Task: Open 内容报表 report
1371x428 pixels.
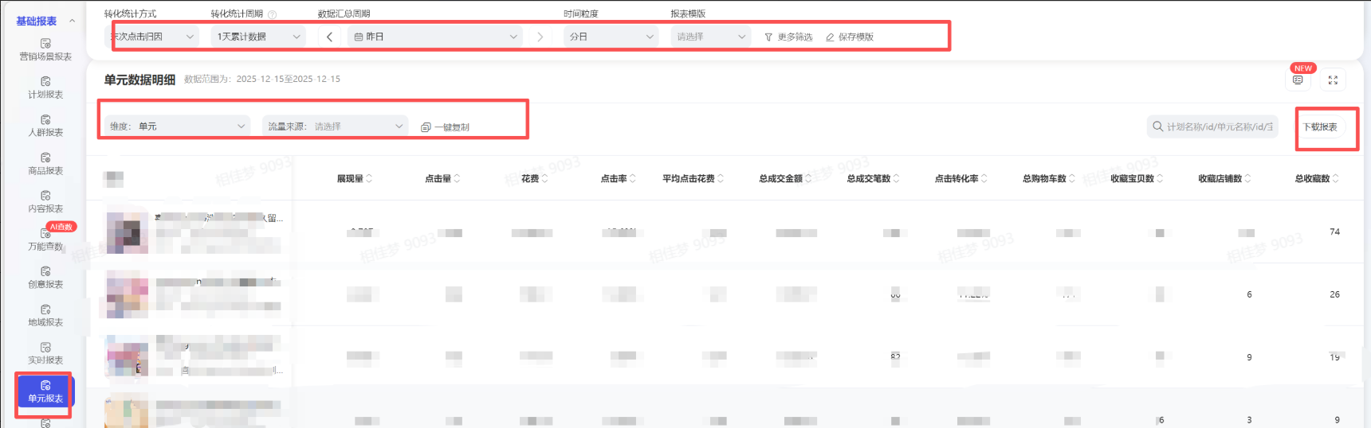Action: click(x=45, y=201)
